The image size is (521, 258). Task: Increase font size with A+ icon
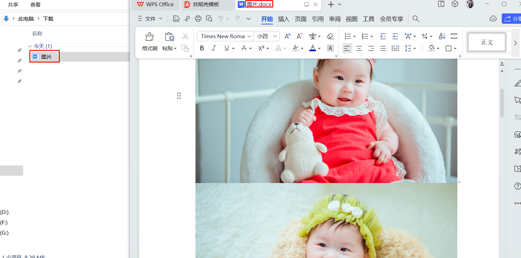click(288, 36)
